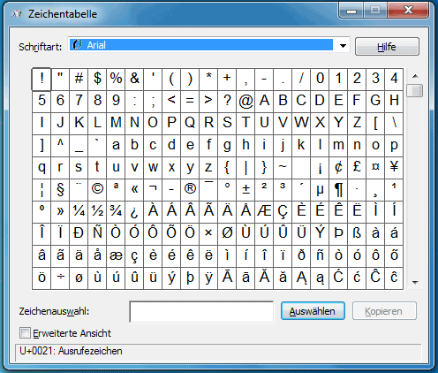Open the Schriftart font dropdown arrow

[x=343, y=45]
